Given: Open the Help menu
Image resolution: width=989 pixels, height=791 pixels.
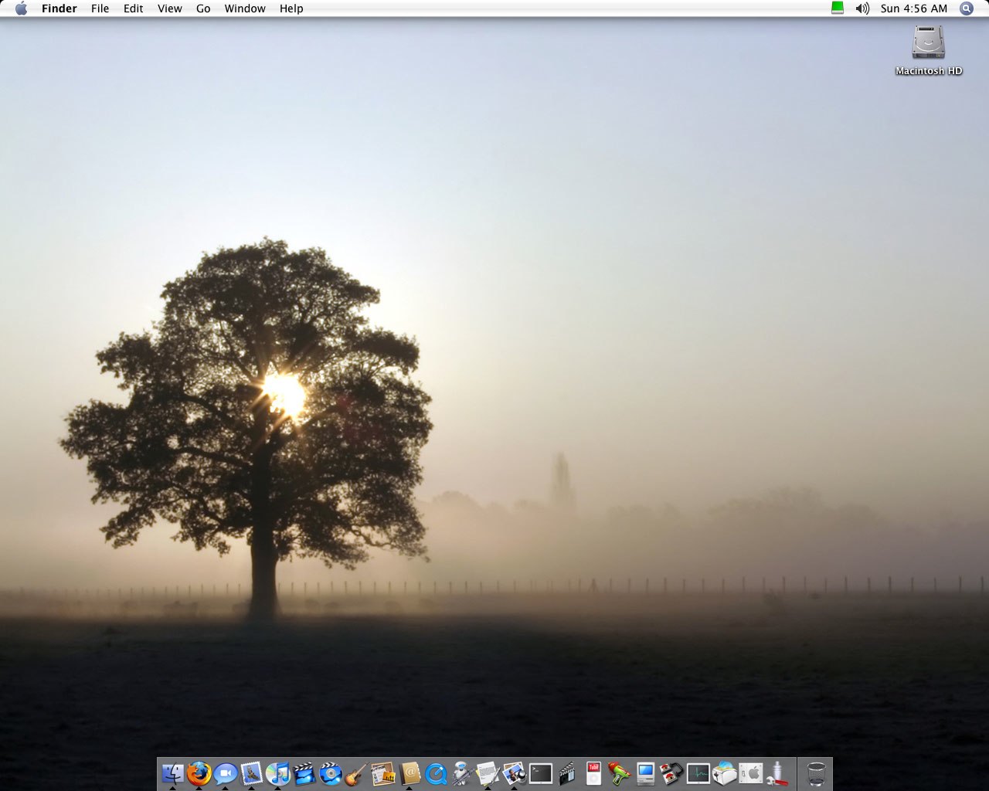Looking at the screenshot, I should click(291, 8).
